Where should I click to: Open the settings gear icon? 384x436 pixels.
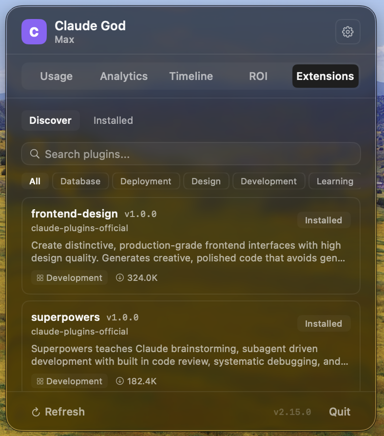tap(347, 32)
